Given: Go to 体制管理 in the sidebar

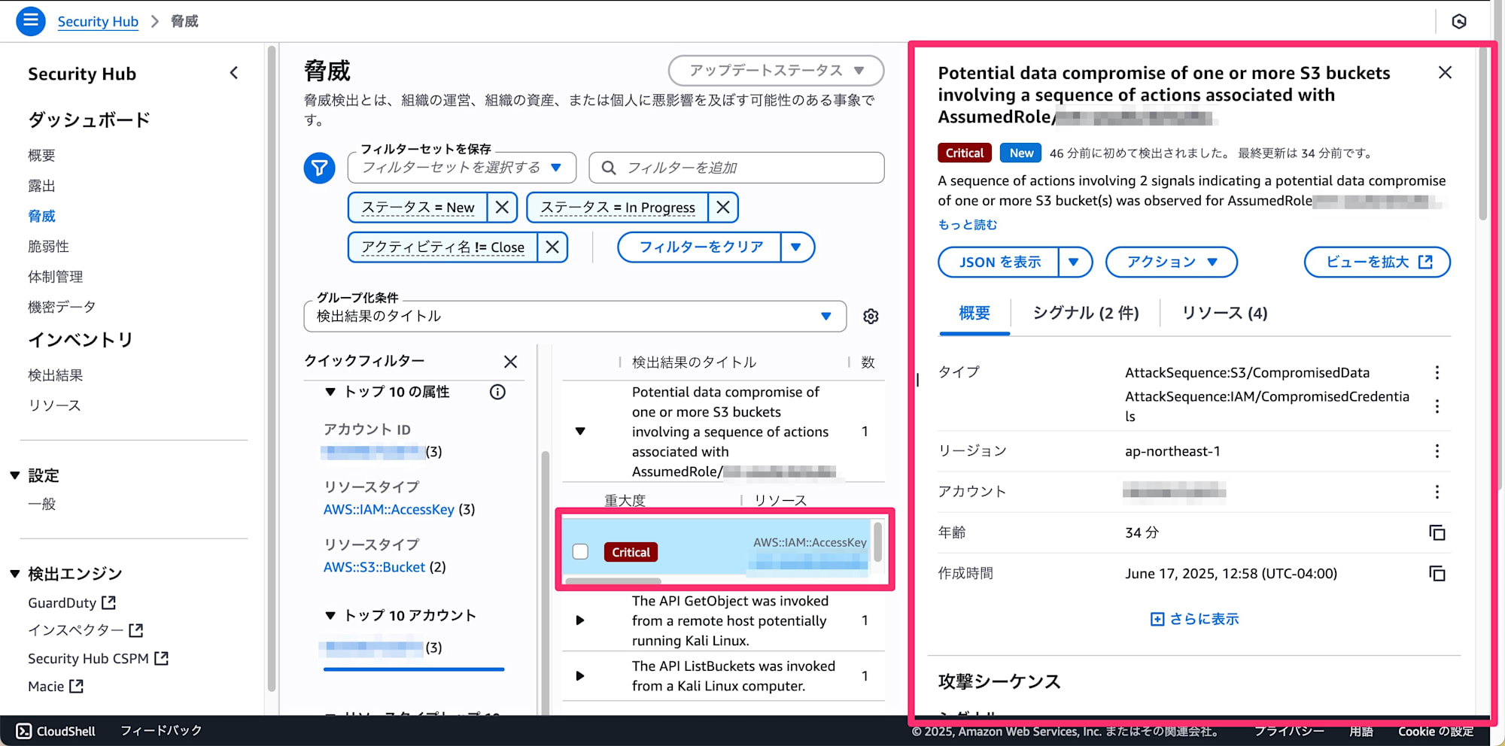Looking at the screenshot, I should pyautogui.click(x=55, y=277).
